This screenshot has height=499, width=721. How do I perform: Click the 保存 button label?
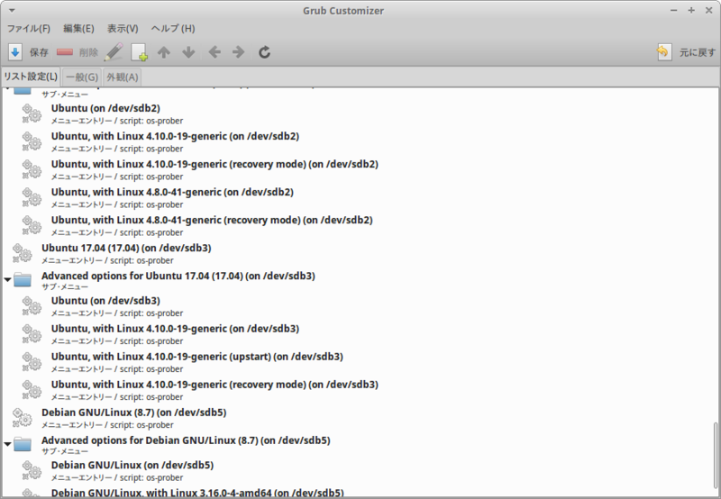(x=39, y=52)
